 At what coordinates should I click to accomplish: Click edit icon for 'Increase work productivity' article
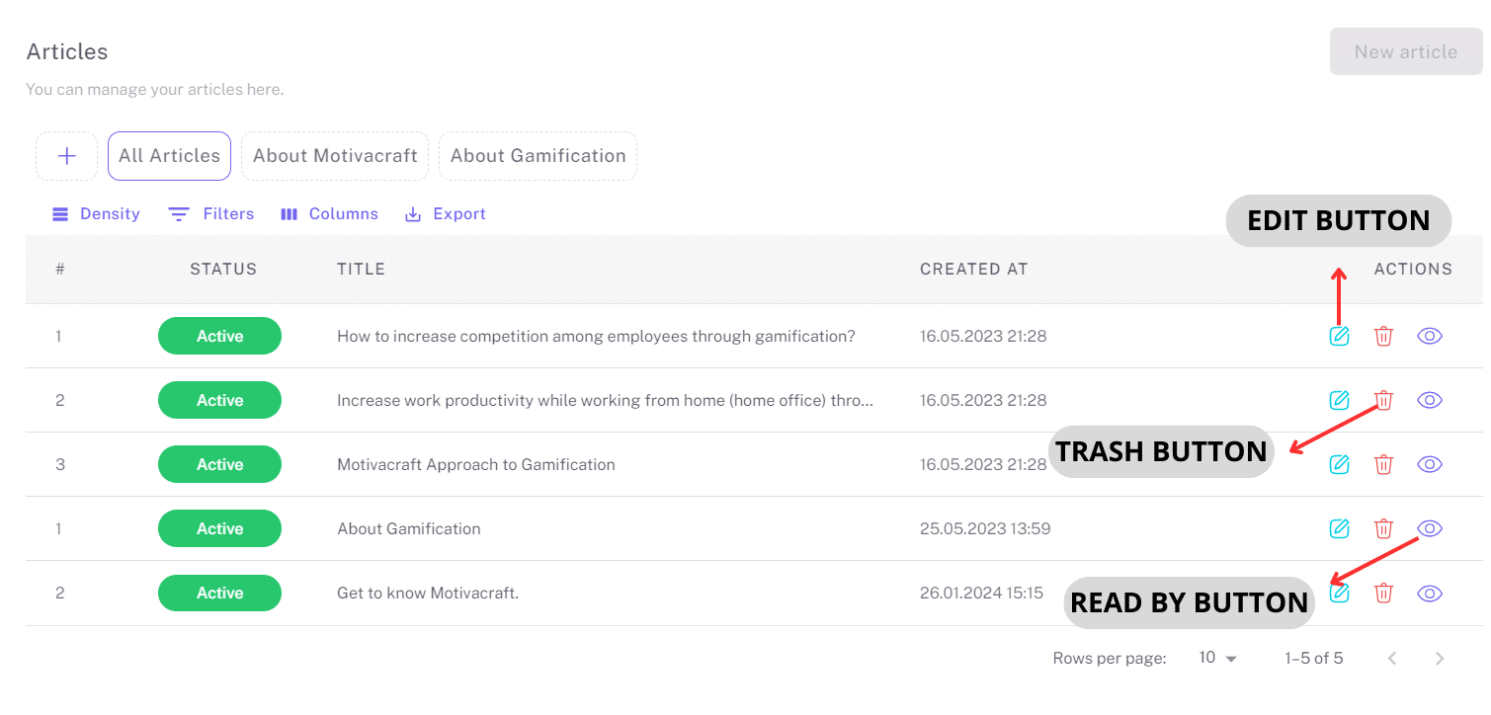coord(1339,400)
